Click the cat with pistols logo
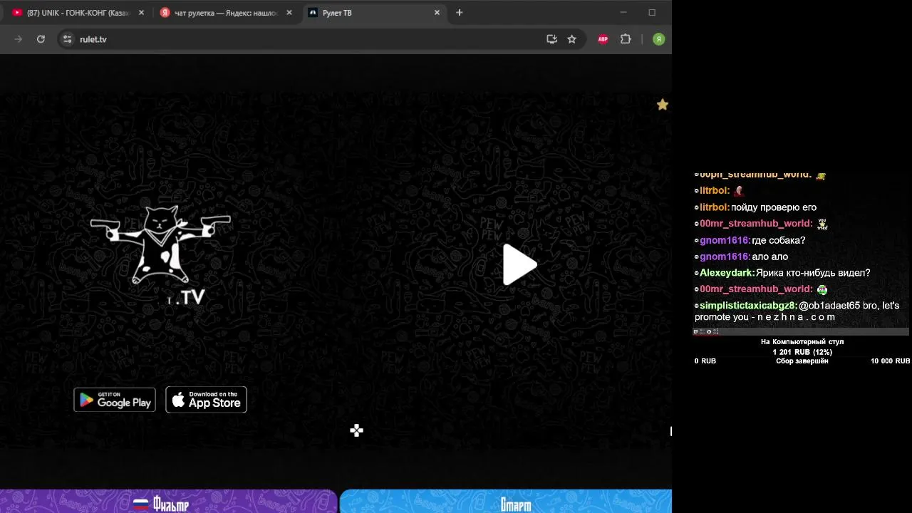The height and width of the screenshot is (513, 912). tap(161, 244)
